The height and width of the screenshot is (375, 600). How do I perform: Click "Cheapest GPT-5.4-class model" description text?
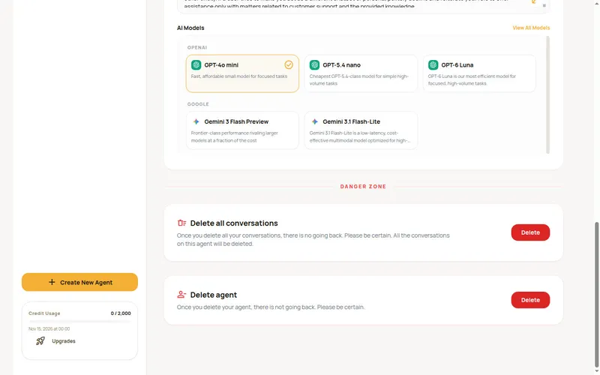pos(359,79)
